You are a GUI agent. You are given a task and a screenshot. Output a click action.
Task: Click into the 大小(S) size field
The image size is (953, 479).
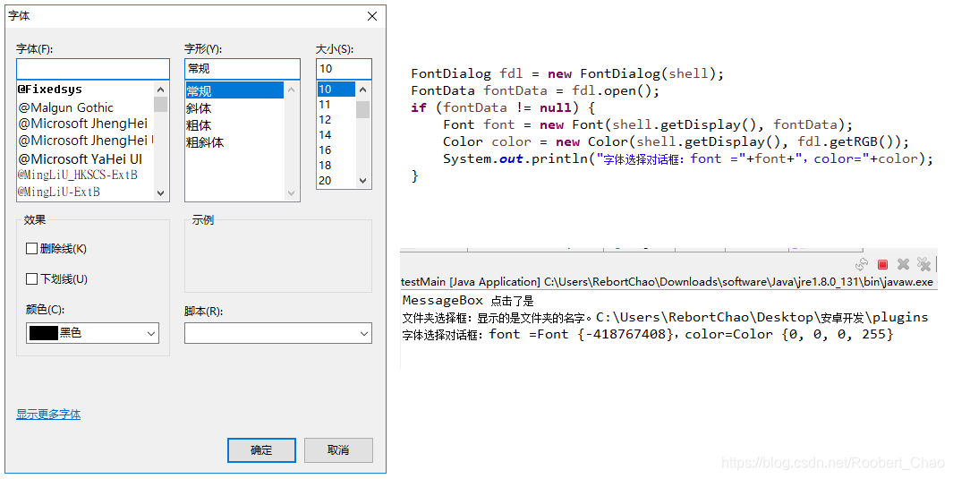(x=344, y=69)
